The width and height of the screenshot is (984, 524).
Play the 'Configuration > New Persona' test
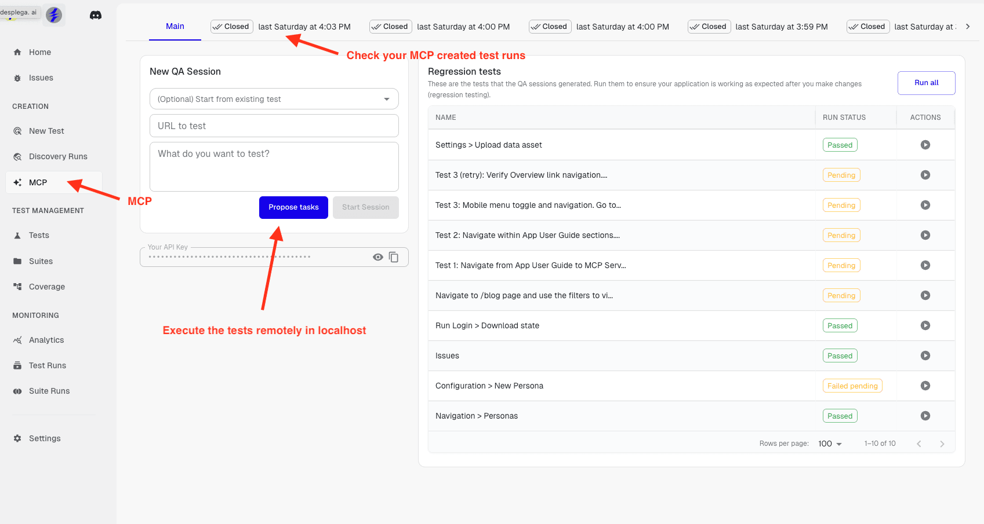[925, 386]
